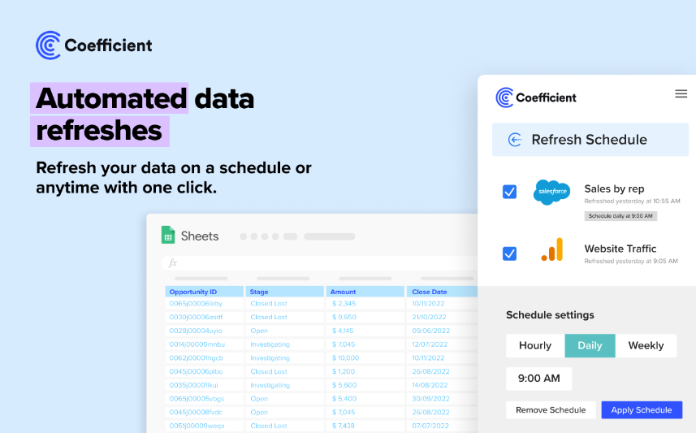The image size is (696, 433).
Task: Select the 21/10/2022 close date cell
Action: (442, 317)
